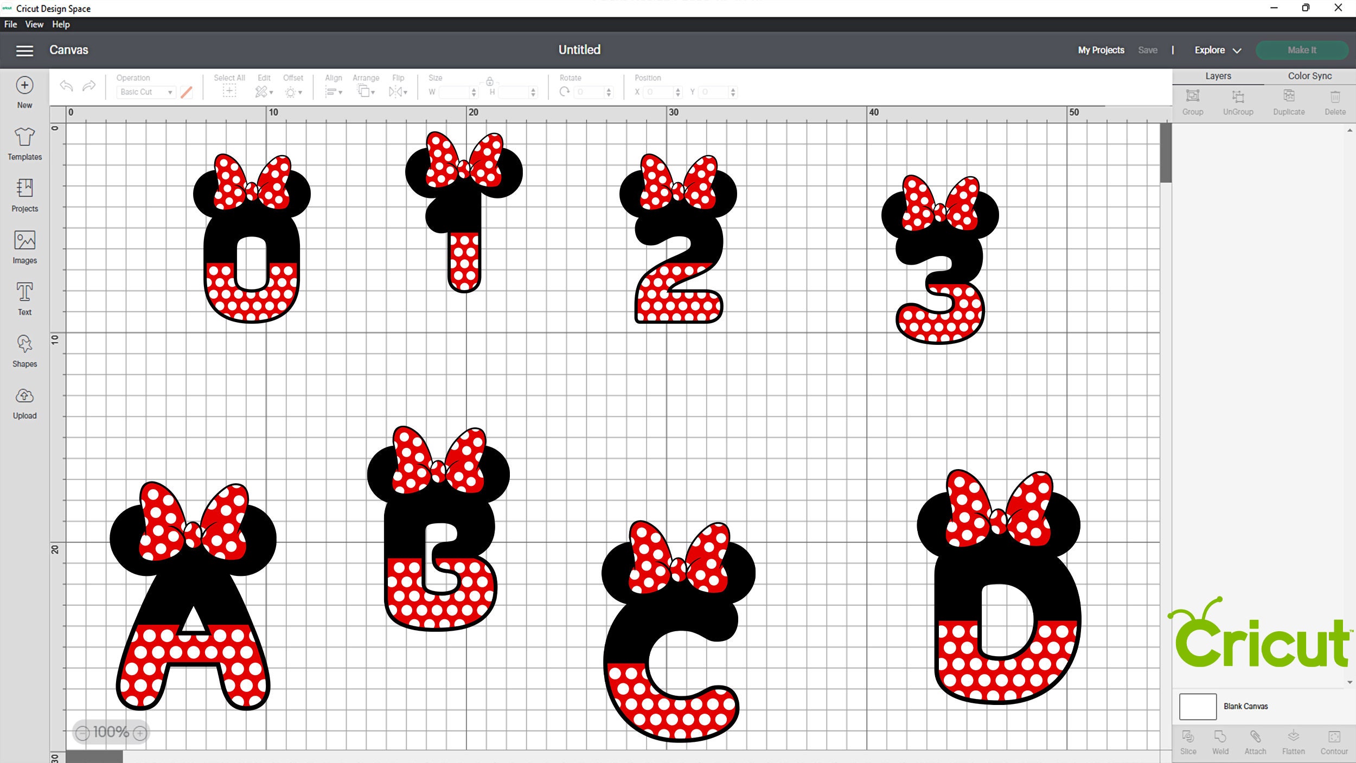Open the Align dropdown

[x=334, y=92]
